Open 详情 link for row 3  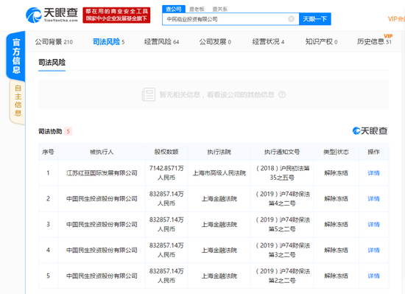[373, 224]
